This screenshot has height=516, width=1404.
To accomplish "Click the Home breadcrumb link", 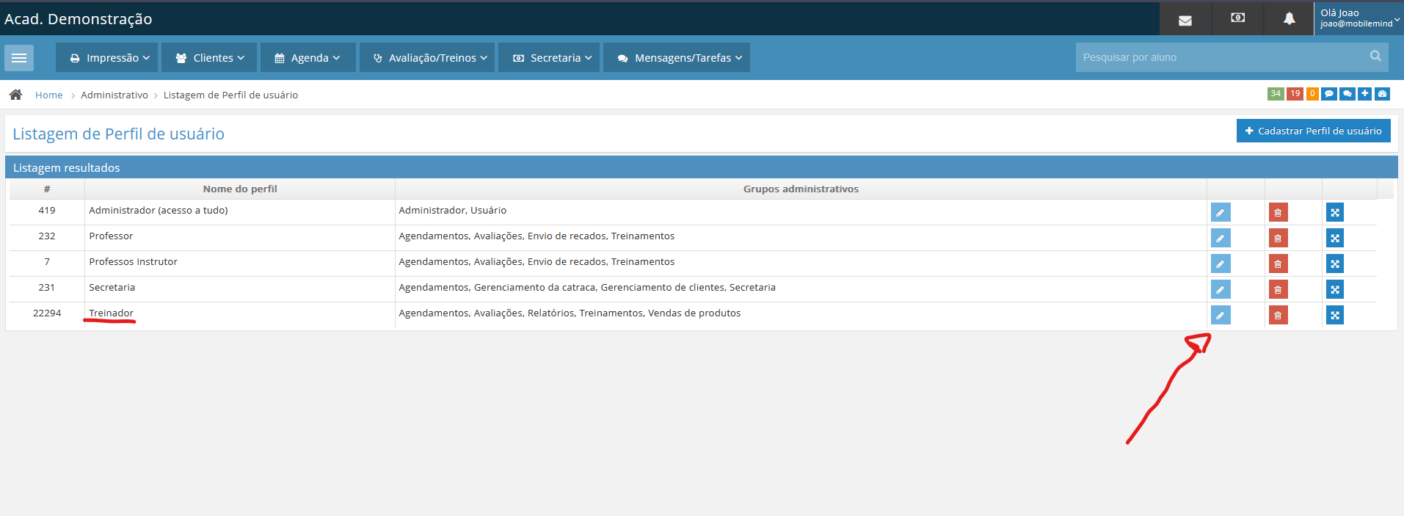I will (x=48, y=95).
